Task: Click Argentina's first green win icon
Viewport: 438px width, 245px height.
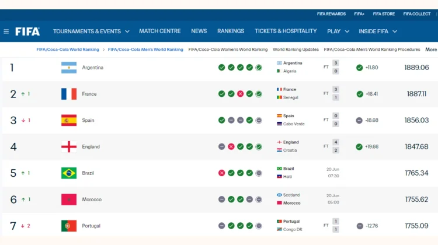Action: tap(221, 68)
